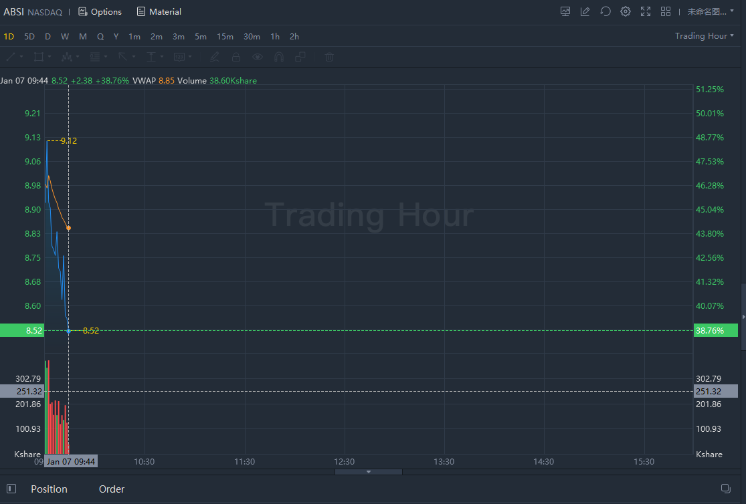Expand the arrow tool dropdown arrow
This screenshot has width=746, height=504.
coord(134,57)
